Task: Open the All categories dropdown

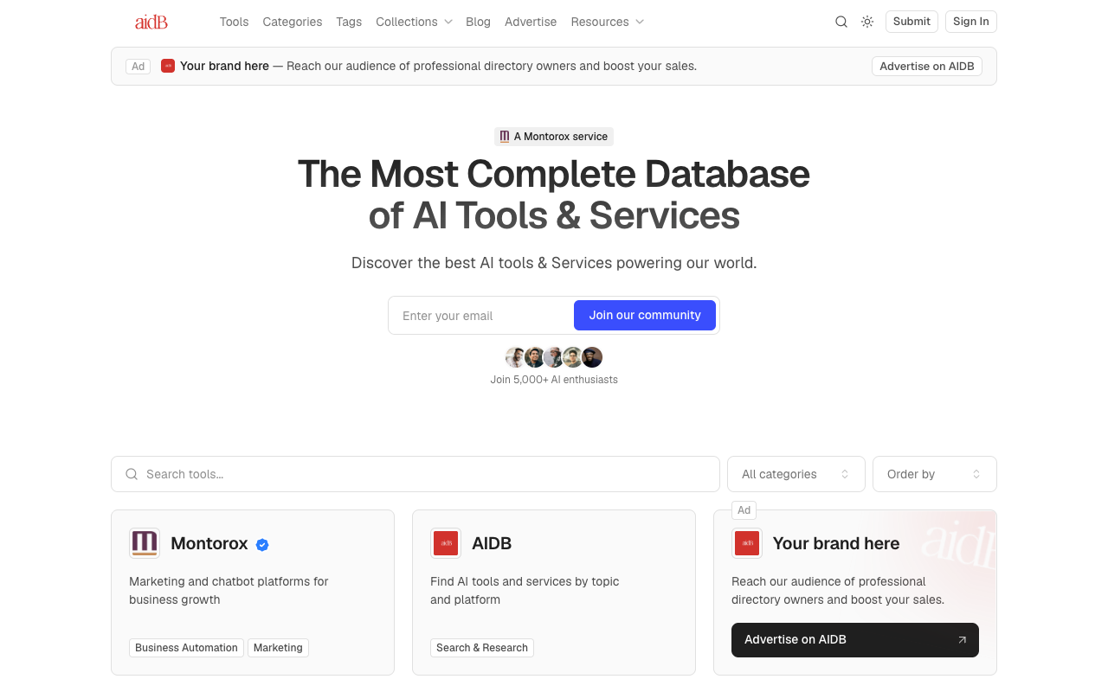Action: 796,474
